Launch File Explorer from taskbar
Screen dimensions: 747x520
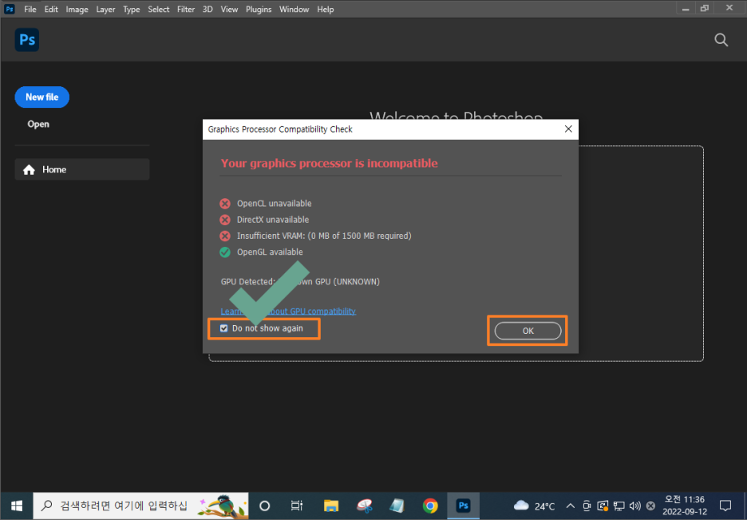pos(331,506)
